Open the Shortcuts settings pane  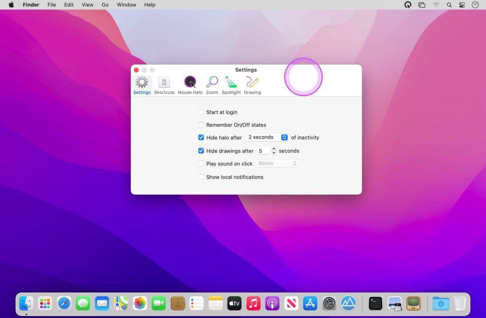(x=164, y=85)
